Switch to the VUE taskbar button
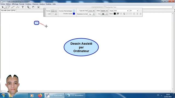 pos(54,96)
